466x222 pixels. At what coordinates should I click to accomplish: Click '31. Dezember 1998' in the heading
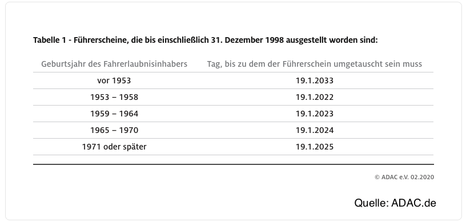point(247,40)
